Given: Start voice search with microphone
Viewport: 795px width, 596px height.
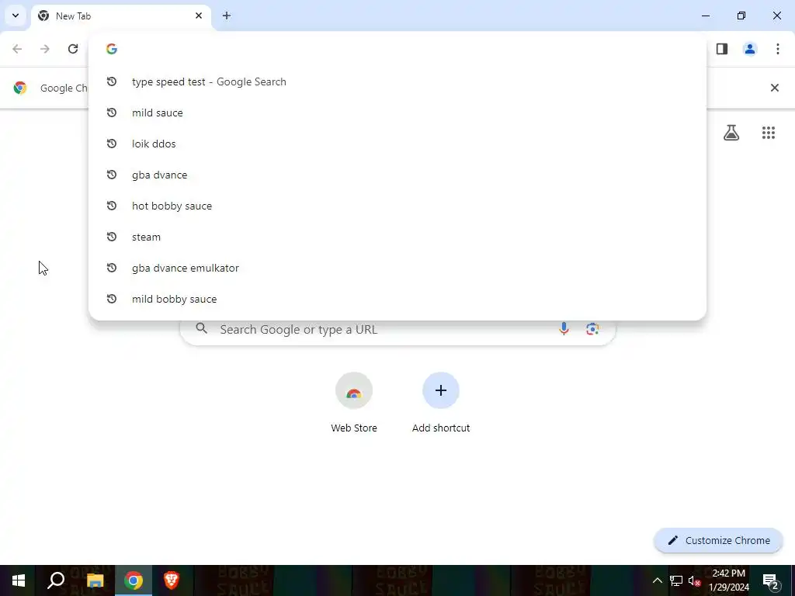Looking at the screenshot, I should click(x=564, y=329).
